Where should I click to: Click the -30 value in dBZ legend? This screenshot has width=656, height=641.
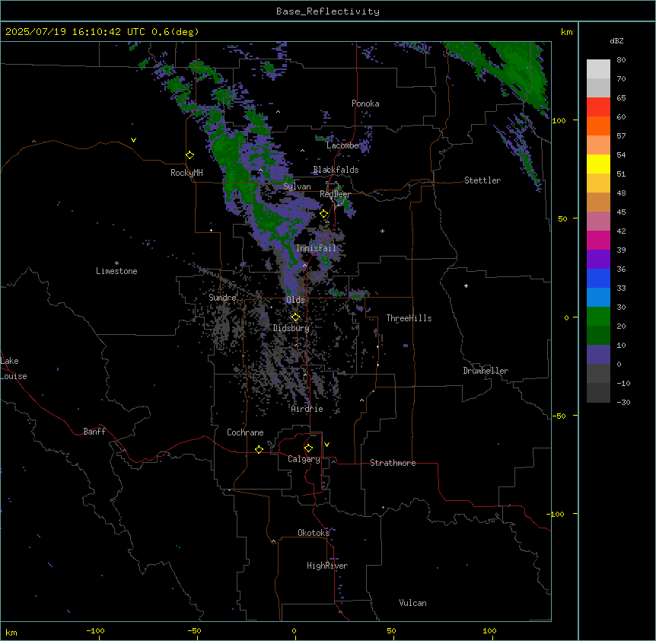[x=623, y=403]
